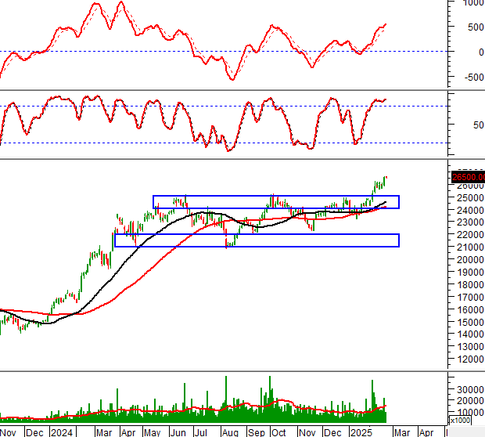The image size is (485, 437).
Task: Click the May month label
Action: click(152, 432)
